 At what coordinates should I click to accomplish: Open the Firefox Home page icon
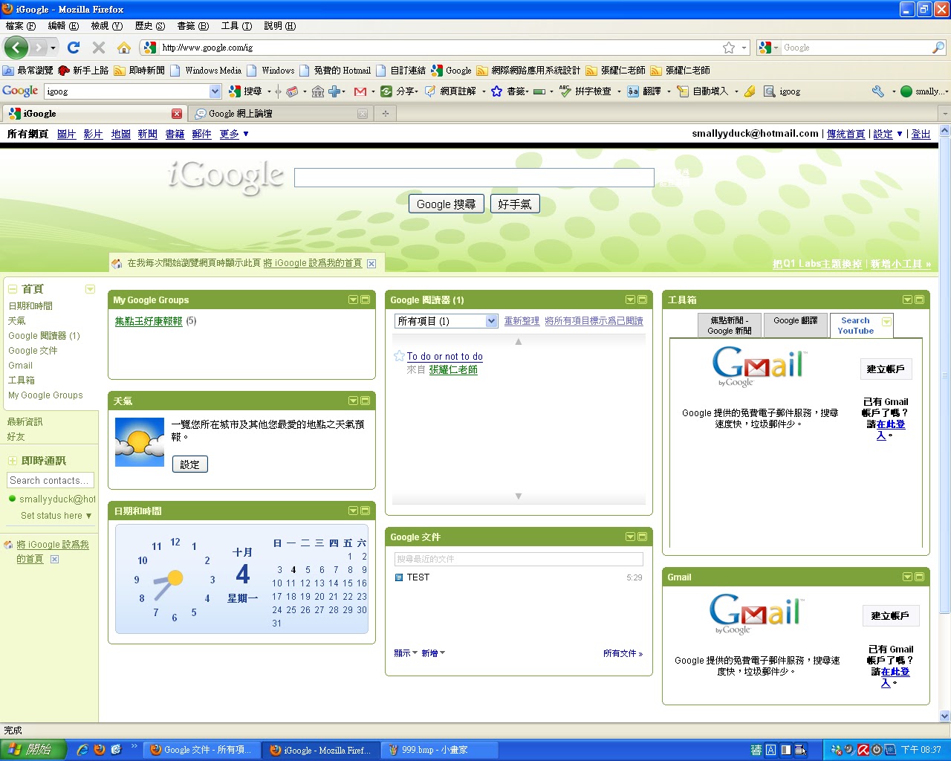click(x=124, y=48)
